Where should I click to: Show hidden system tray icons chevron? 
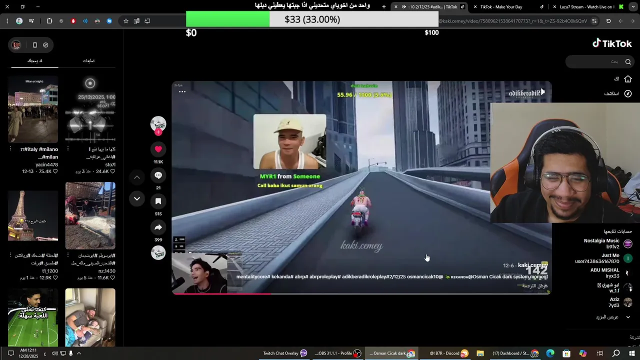[78, 353]
